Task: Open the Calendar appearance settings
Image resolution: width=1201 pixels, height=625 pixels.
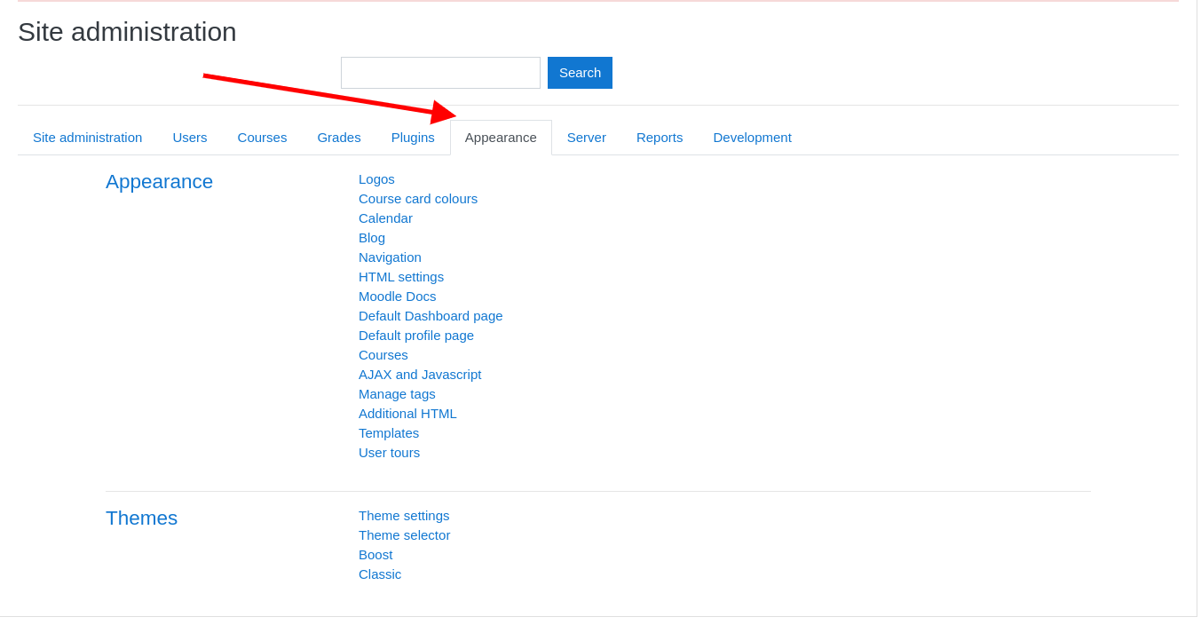Action: click(385, 218)
